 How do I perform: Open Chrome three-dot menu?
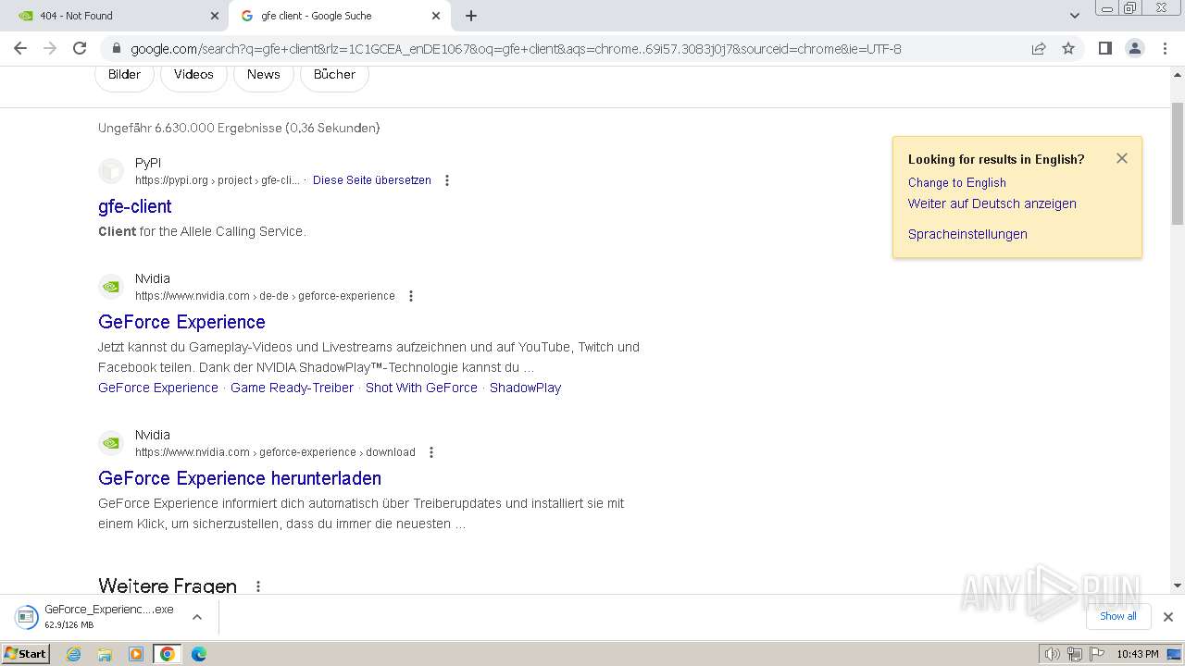[x=1164, y=48]
